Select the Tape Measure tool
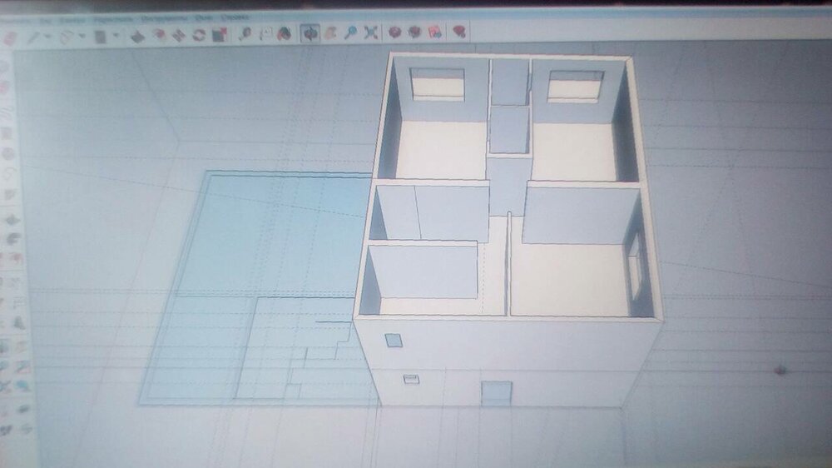This screenshot has width=832, height=468. click(245, 34)
